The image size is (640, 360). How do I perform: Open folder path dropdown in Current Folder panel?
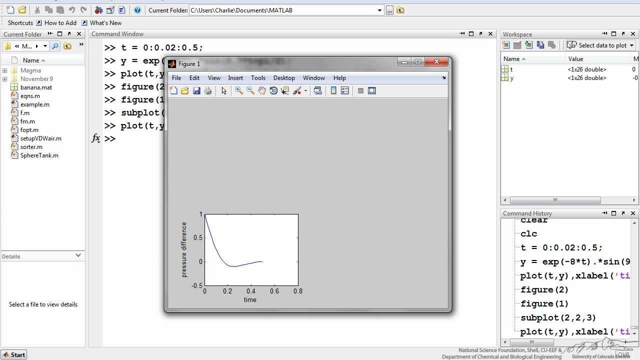pyautogui.click(x=45, y=46)
